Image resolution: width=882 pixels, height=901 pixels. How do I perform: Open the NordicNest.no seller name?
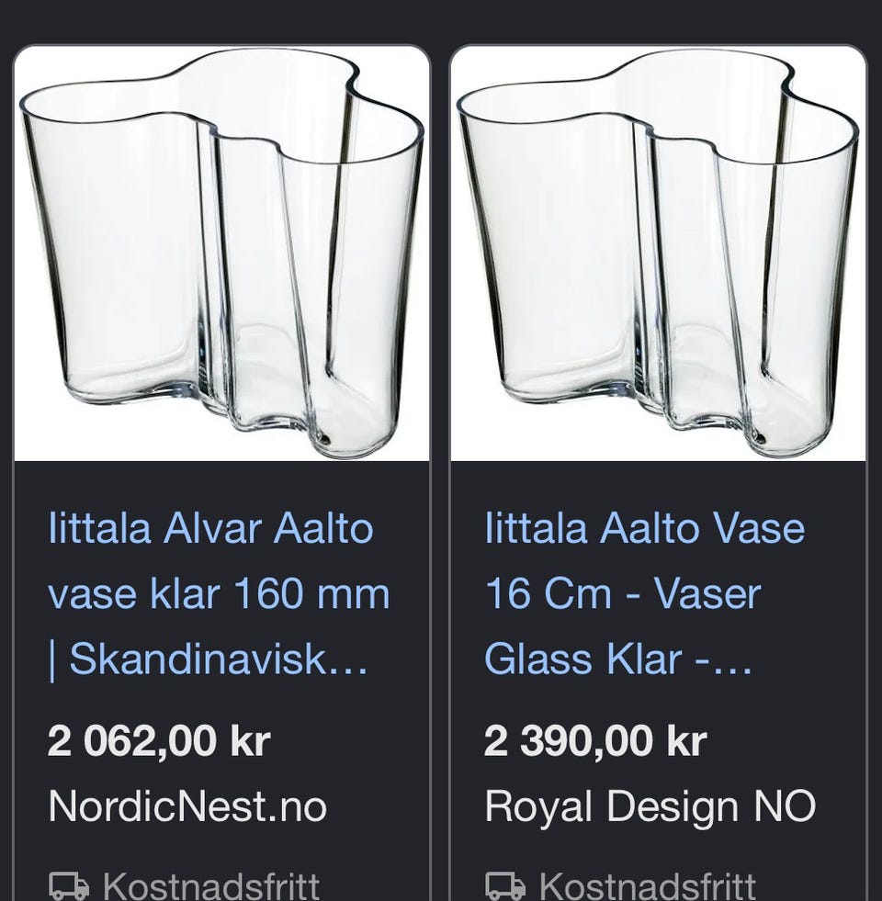pos(187,805)
